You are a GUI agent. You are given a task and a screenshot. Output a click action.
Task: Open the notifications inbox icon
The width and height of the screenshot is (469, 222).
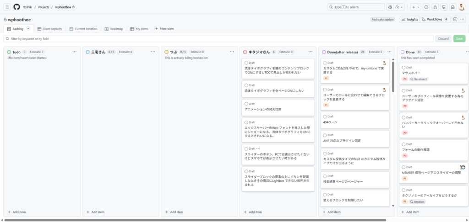[453, 7]
